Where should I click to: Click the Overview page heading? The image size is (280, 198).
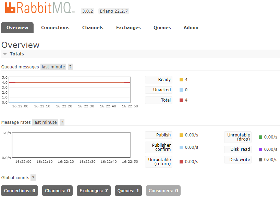click(x=20, y=45)
